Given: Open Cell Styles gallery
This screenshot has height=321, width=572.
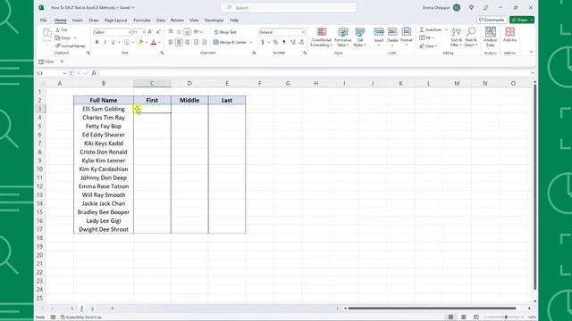Looking at the screenshot, I should pos(359,37).
